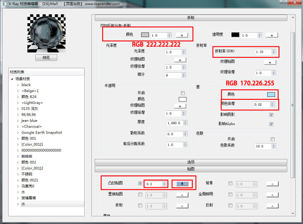Click the panel vertical scrollbar thumb
This screenshot has height=224, width=303.
292,105
